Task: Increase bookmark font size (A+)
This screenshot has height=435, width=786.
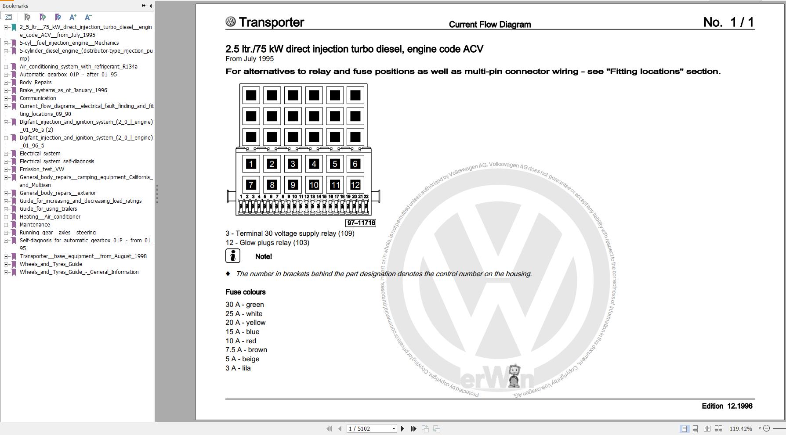Action: 73,17
